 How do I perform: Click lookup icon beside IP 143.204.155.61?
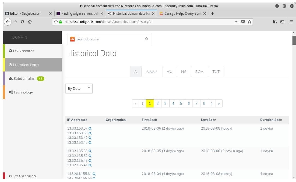(94, 174)
